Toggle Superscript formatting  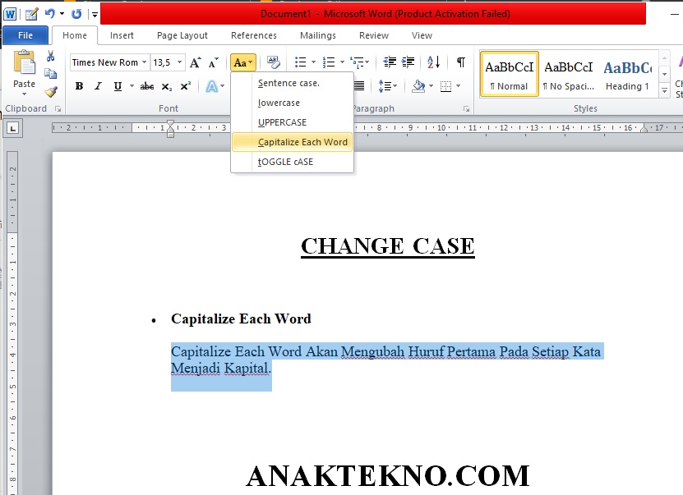[186, 86]
